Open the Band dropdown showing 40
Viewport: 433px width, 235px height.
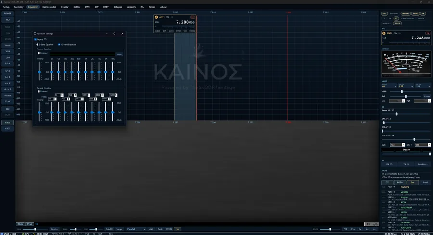(x=389, y=86)
